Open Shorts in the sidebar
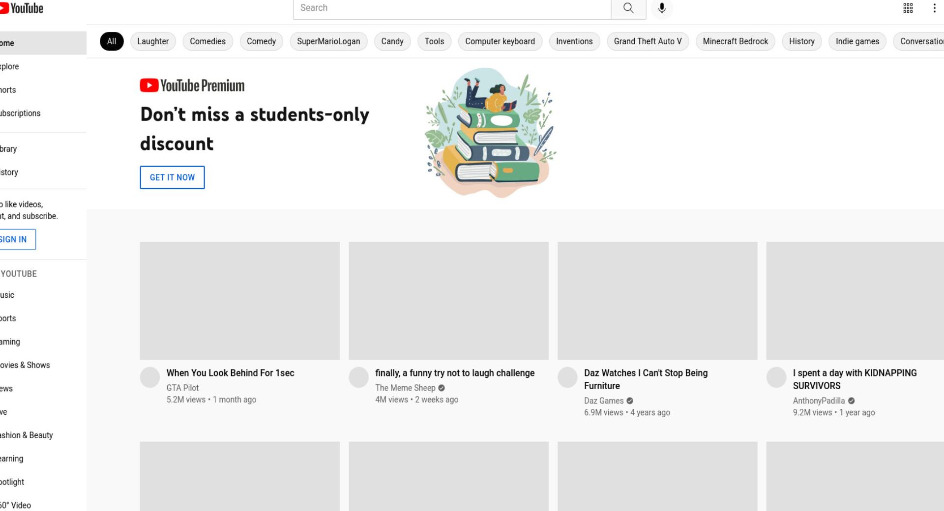Image resolution: width=944 pixels, height=511 pixels. pos(43,90)
